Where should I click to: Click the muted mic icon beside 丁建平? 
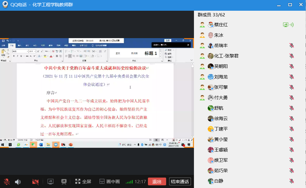(291, 129)
